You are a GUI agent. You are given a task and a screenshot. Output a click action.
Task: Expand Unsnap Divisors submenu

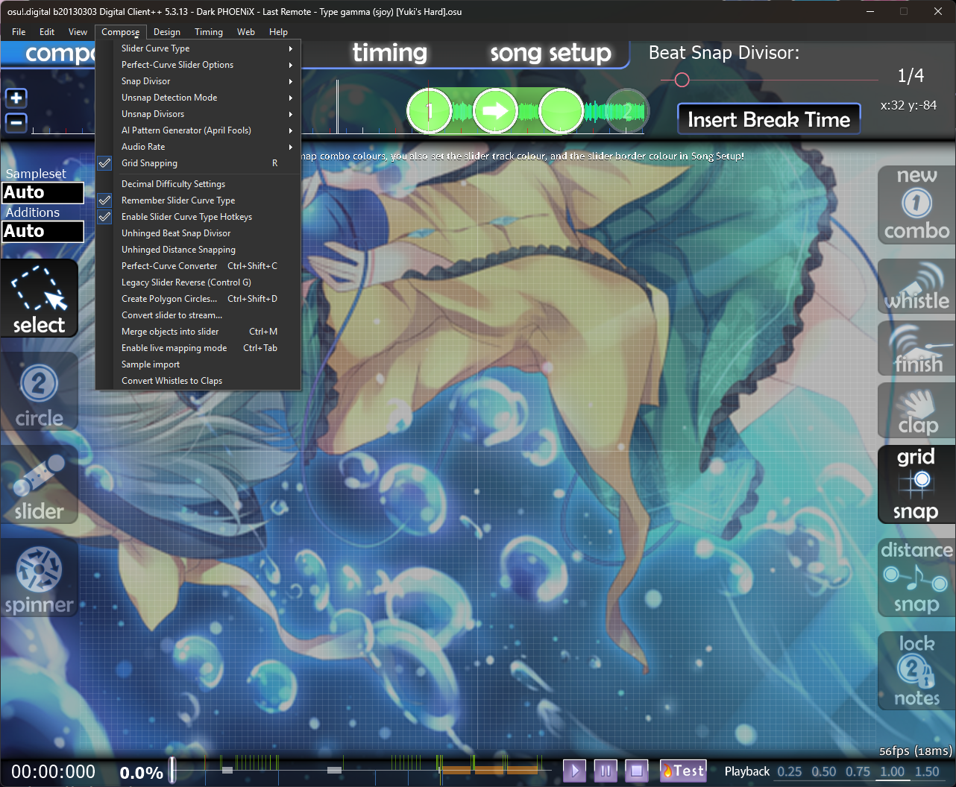(198, 114)
